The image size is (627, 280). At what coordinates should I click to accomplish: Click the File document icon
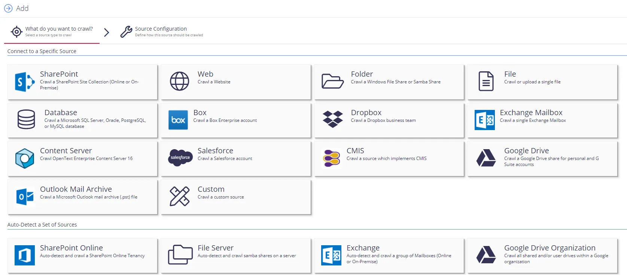tap(486, 81)
